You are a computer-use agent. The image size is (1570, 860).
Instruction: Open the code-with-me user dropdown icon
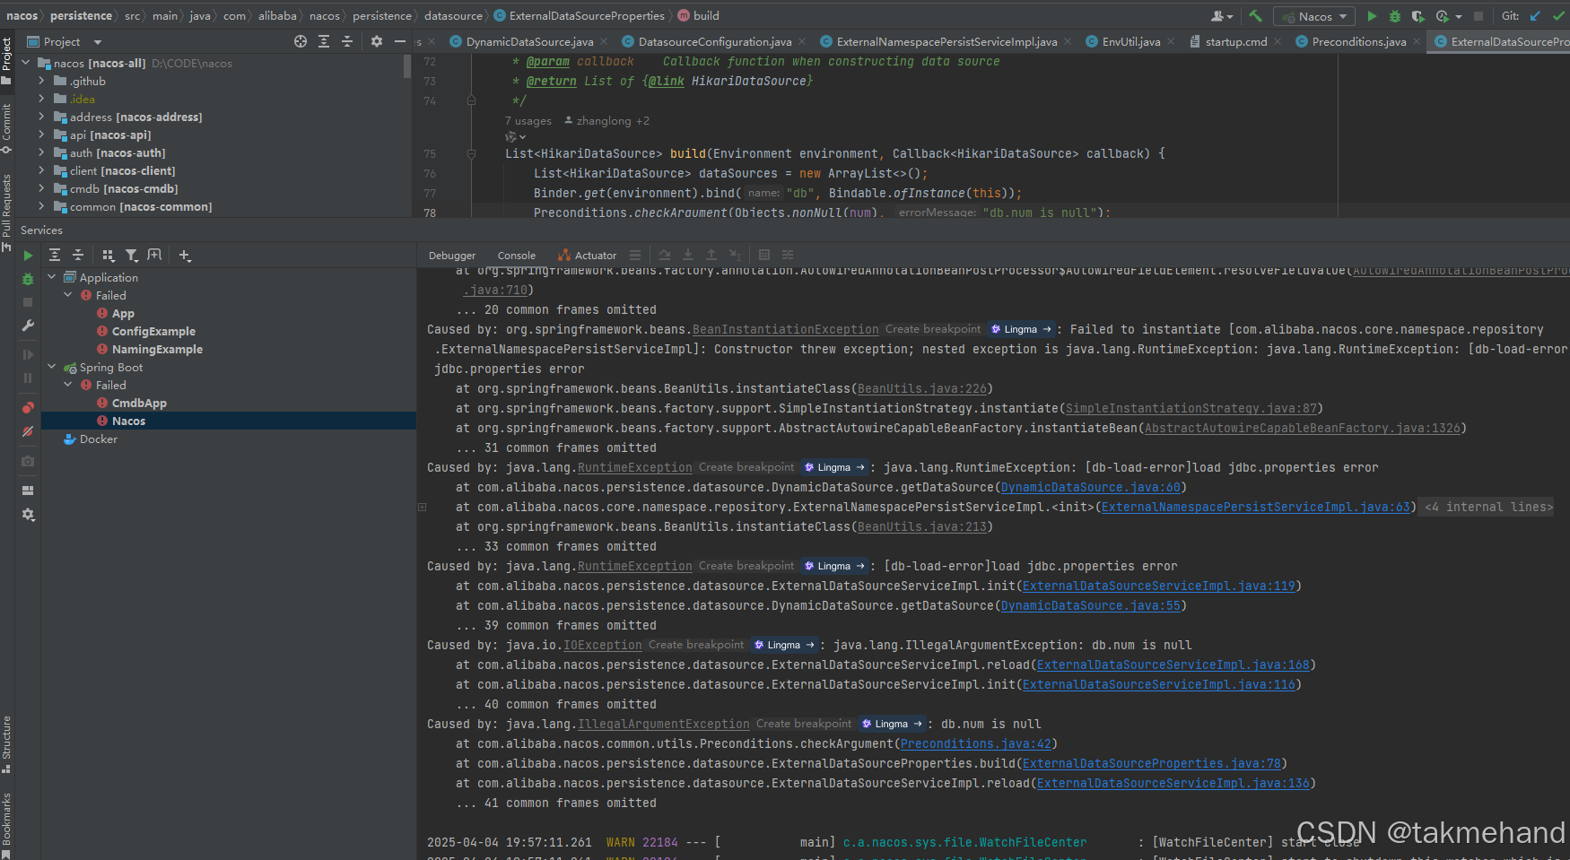[x=1222, y=16]
